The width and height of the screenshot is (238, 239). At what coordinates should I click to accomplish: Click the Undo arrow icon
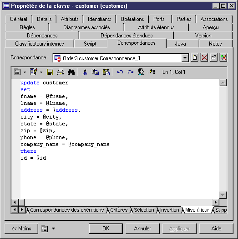[x=120, y=72]
